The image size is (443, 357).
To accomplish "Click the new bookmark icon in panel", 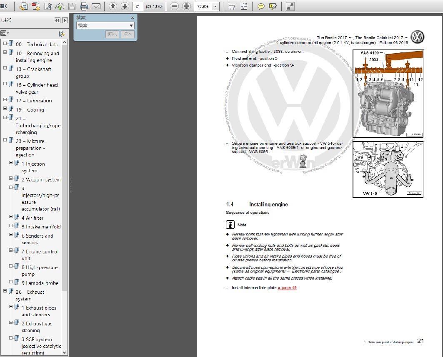I will pyautogui.click(x=62, y=34).
